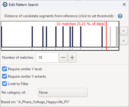Click the red '10 matches' label
This screenshot has height=107, width=129.
click(81, 24)
